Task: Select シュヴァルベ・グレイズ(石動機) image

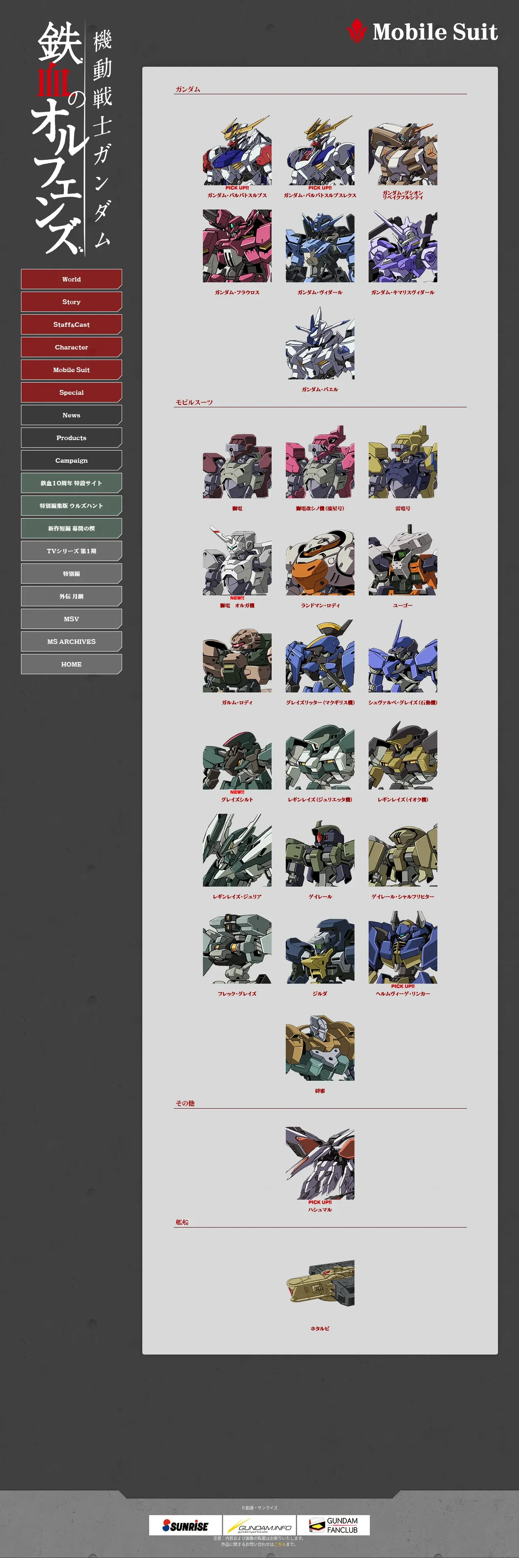Action: click(403, 657)
